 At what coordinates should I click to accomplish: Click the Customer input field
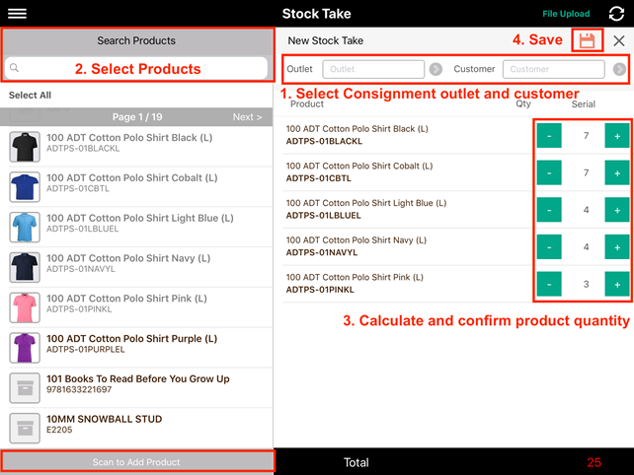click(554, 69)
